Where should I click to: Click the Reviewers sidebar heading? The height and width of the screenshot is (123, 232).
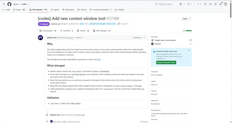coord(154,37)
